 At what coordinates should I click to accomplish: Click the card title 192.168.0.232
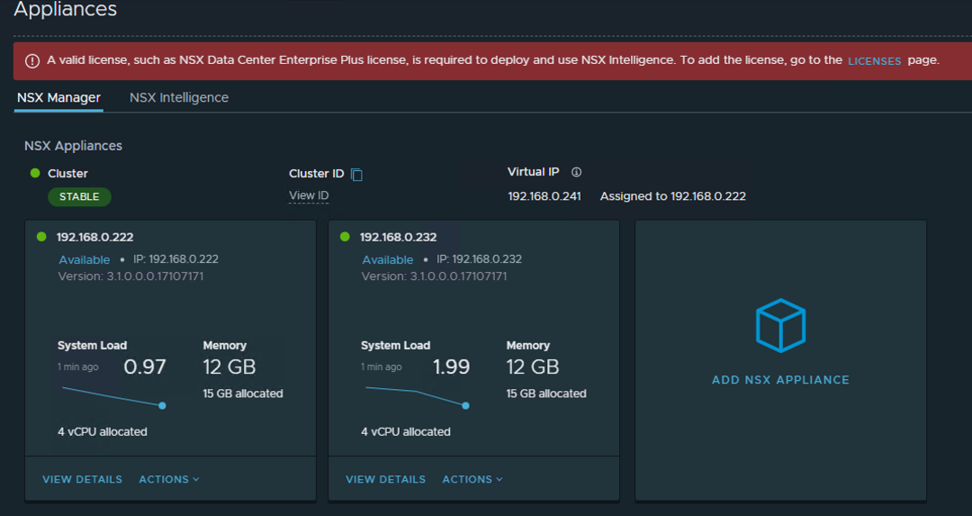tap(398, 237)
